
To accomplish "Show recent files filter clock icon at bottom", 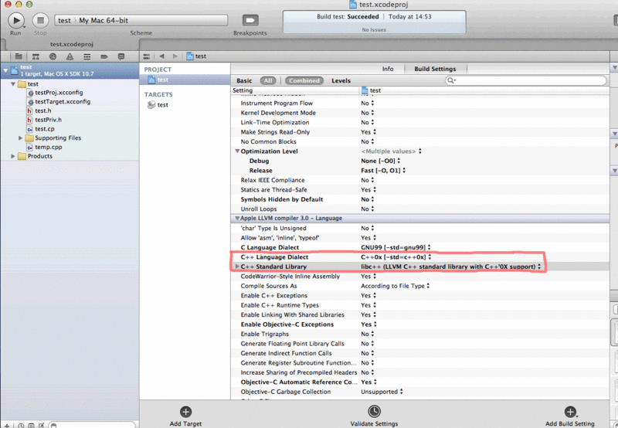I will point(21,425).
